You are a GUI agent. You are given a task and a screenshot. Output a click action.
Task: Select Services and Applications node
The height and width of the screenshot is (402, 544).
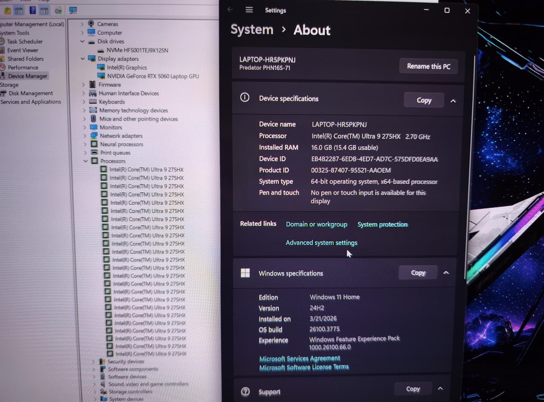point(31,102)
